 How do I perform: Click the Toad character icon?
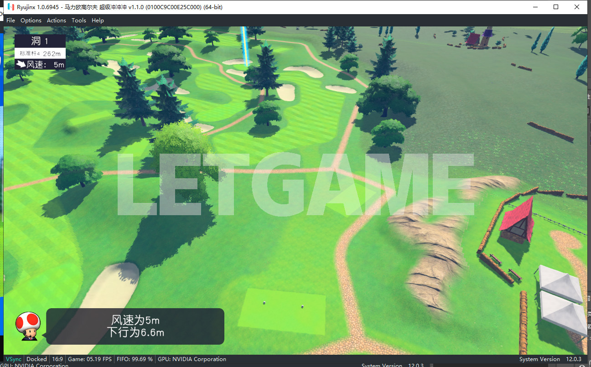click(27, 326)
